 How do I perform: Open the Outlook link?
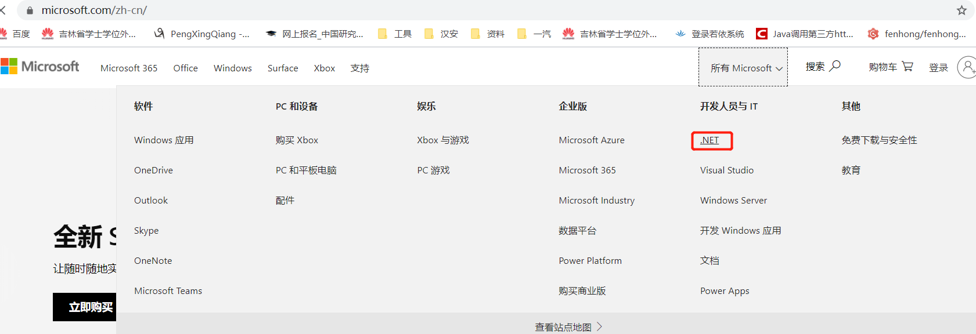click(x=151, y=201)
